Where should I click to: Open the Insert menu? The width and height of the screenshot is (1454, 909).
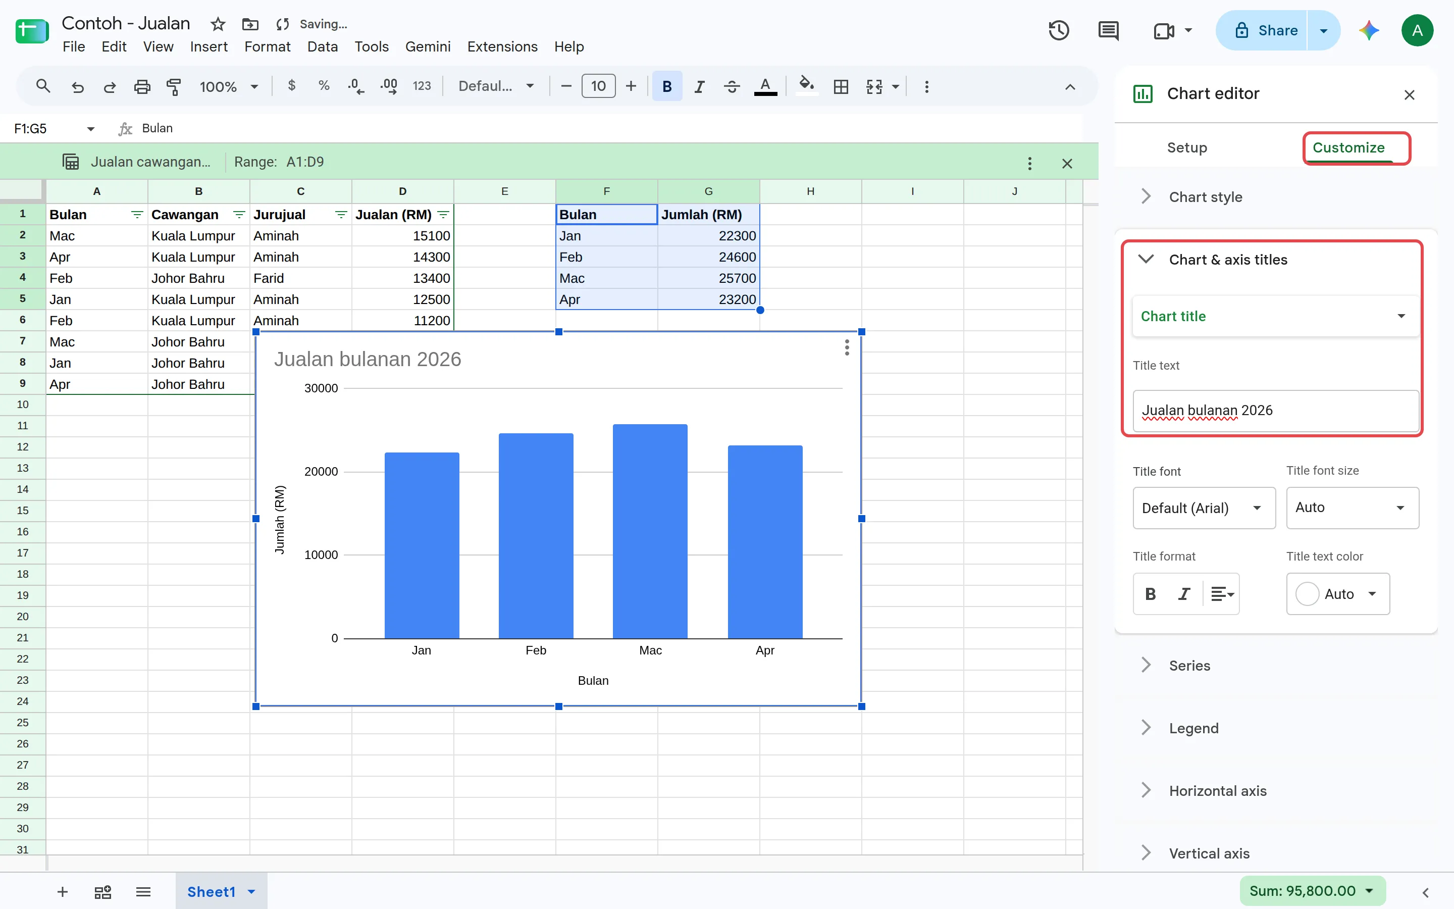point(209,47)
